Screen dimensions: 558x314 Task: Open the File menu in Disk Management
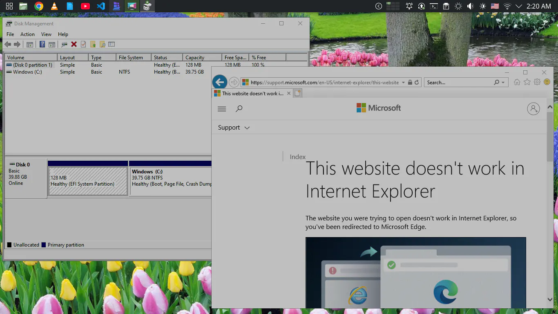pyautogui.click(x=10, y=34)
